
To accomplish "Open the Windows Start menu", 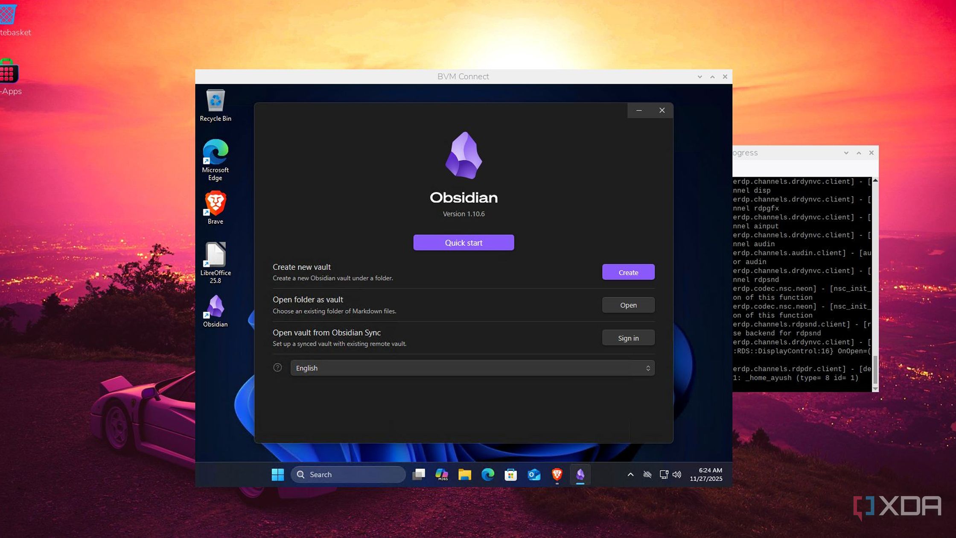I will 277,474.
